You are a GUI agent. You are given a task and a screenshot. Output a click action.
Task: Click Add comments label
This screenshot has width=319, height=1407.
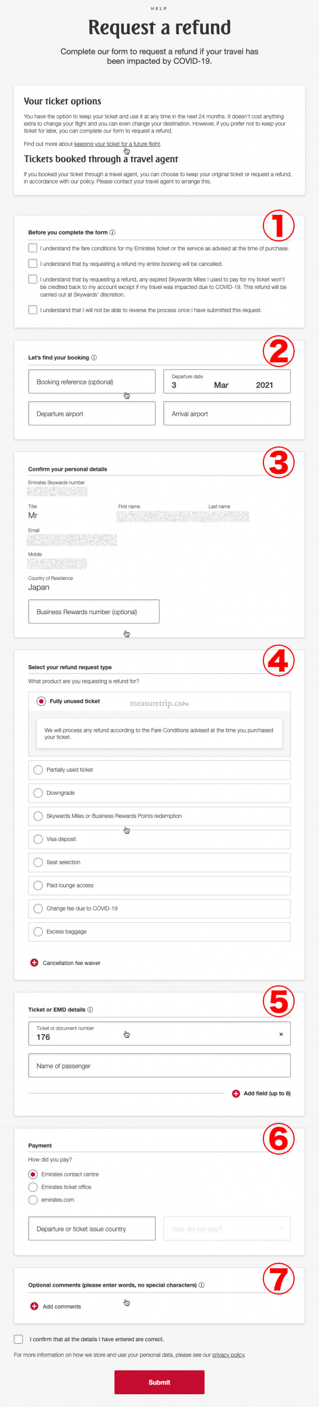[62, 1306]
